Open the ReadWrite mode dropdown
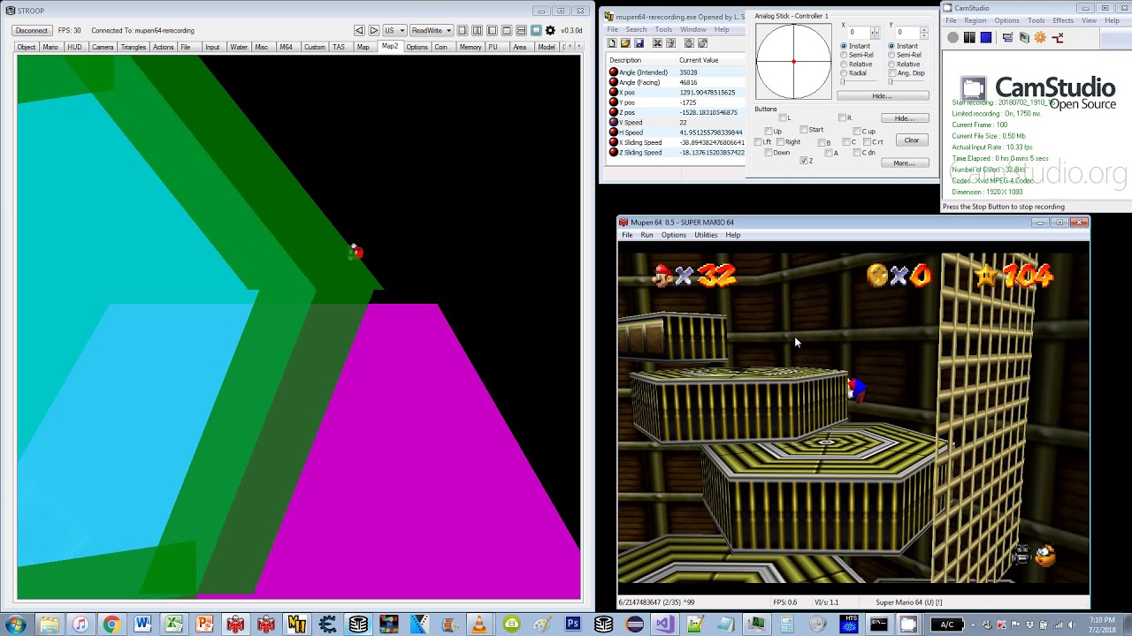Image resolution: width=1132 pixels, height=636 pixels. coord(431,30)
